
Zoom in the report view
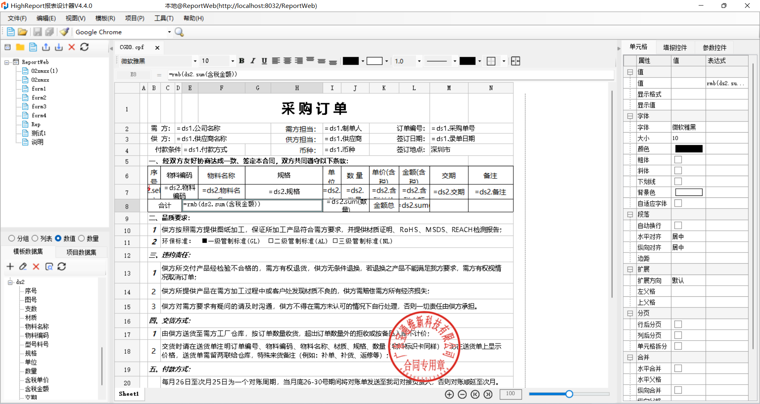coord(449,394)
